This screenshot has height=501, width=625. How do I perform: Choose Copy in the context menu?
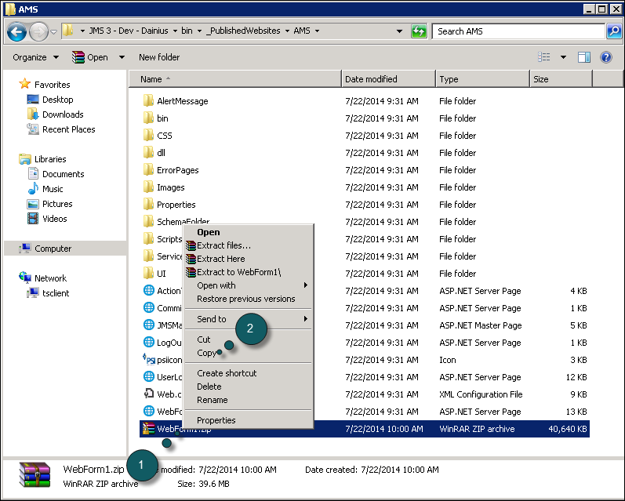206,353
